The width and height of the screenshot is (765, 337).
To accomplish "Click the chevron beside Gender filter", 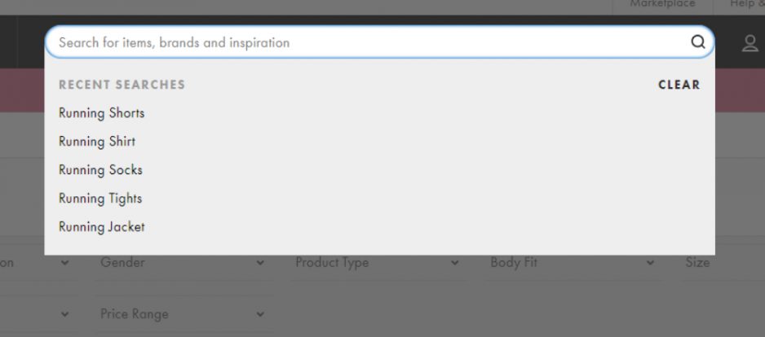I will [260, 263].
